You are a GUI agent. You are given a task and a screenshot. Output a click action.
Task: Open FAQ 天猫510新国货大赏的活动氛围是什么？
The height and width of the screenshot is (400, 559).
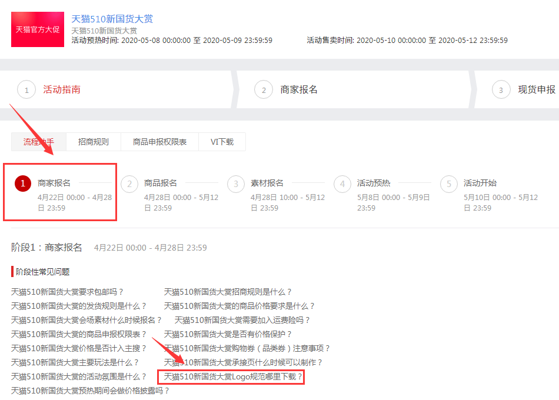pyautogui.click(x=78, y=376)
